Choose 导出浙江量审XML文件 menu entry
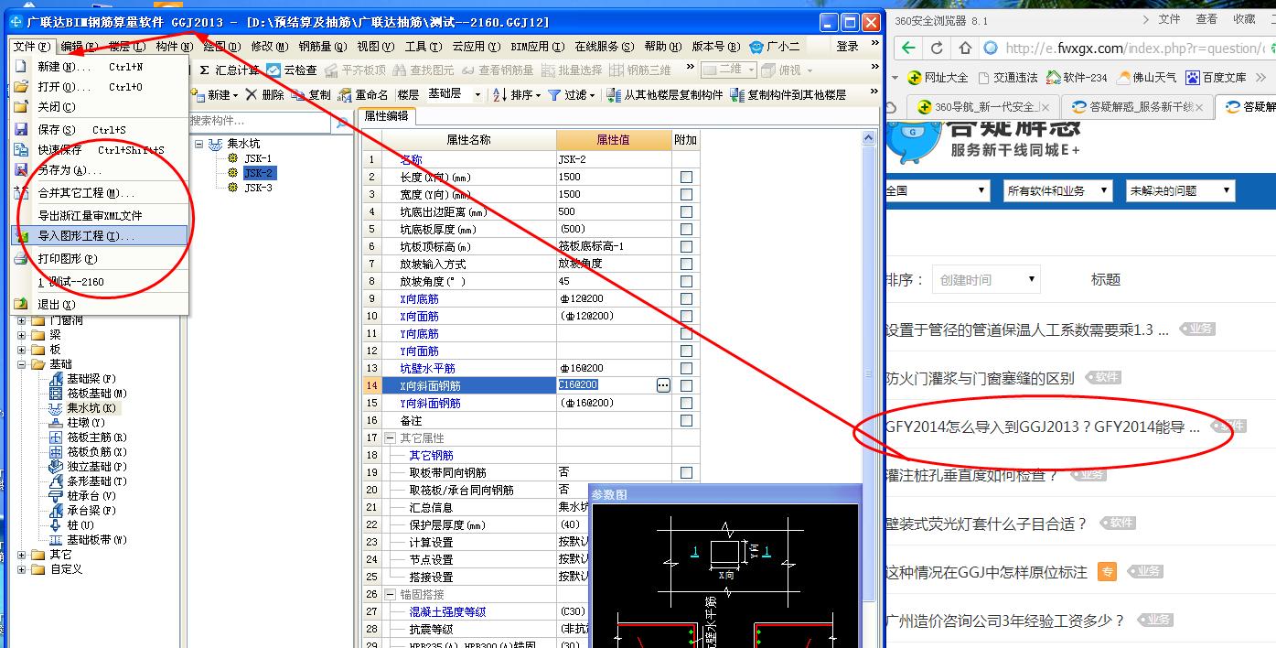Screen dimensions: 1276x648 [x=99, y=216]
